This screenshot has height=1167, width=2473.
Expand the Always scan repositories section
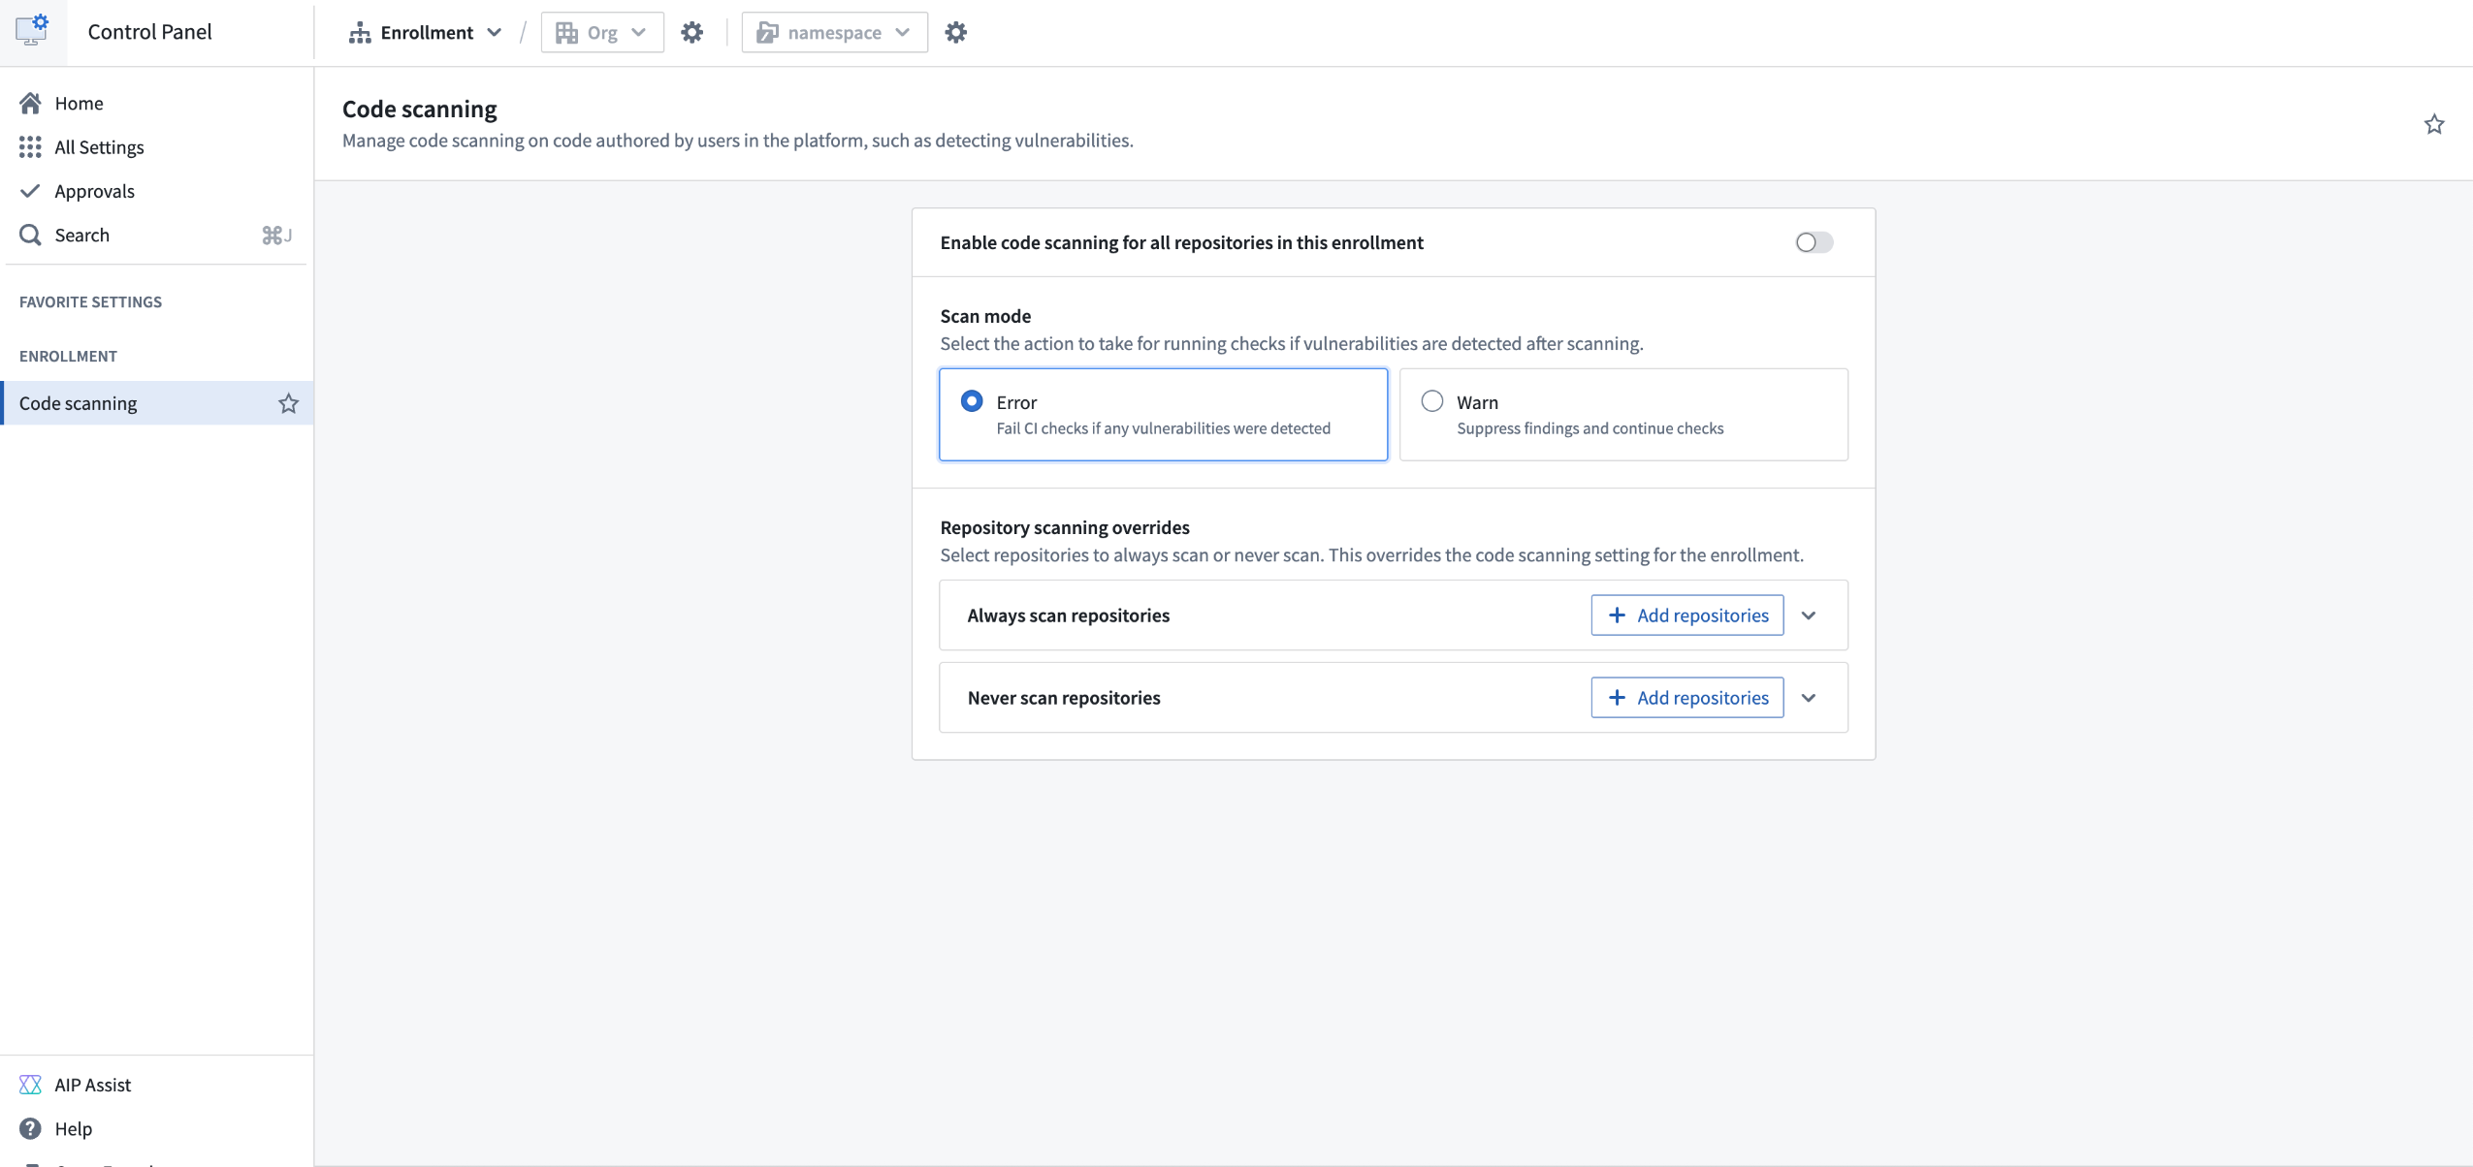click(x=1810, y=615)
